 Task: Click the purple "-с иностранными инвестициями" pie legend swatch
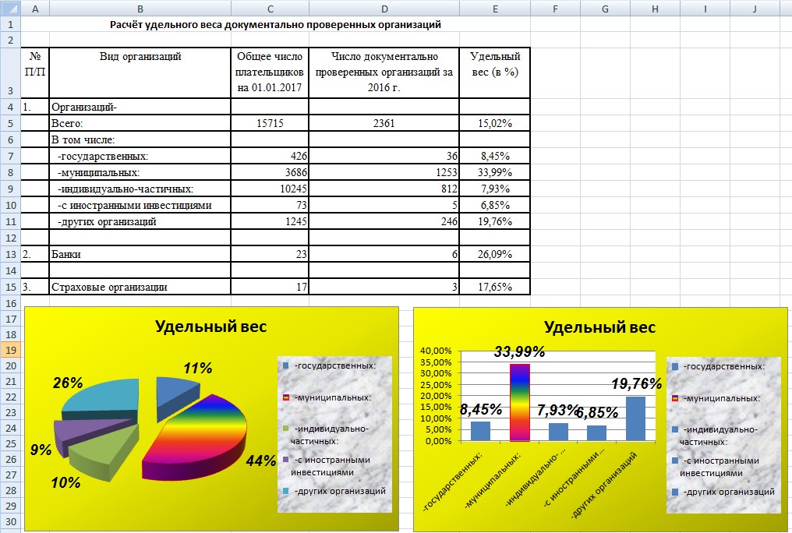286,461
